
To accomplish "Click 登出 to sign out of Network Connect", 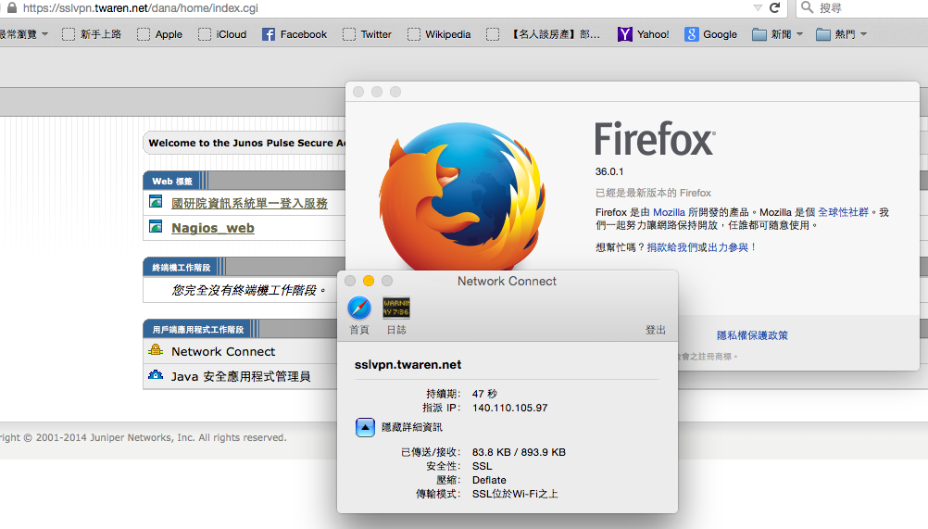I will [x=655, y=330].
